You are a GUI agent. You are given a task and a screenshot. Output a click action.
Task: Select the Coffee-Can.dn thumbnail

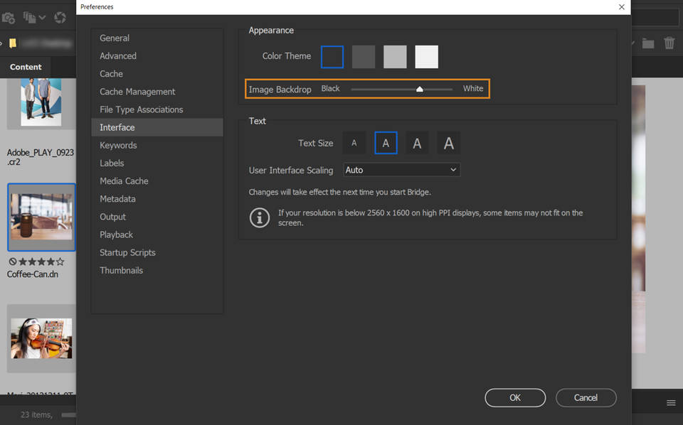(41, 217)
